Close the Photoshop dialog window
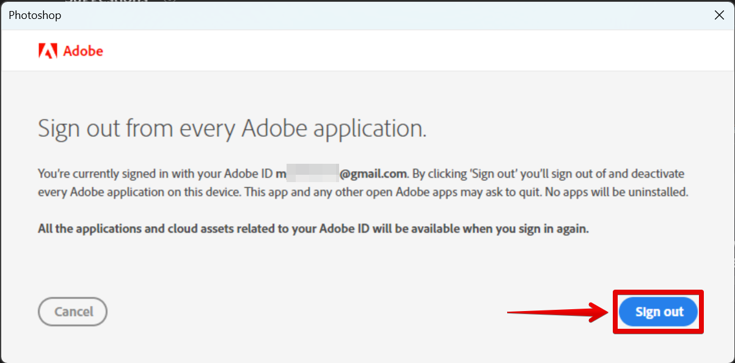Viewport: 735px width, 363px height. (719, 15)
